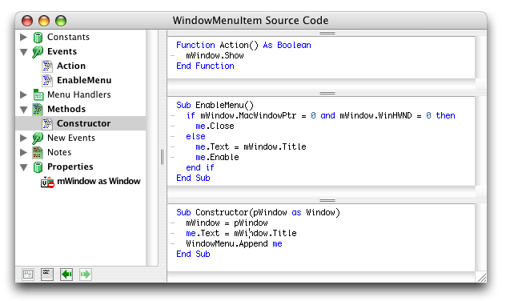
Task: Click the Notes icon in sidebar
Action: coord(38,152)
